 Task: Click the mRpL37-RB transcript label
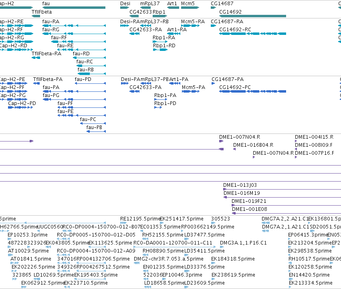tap(154, 22)
